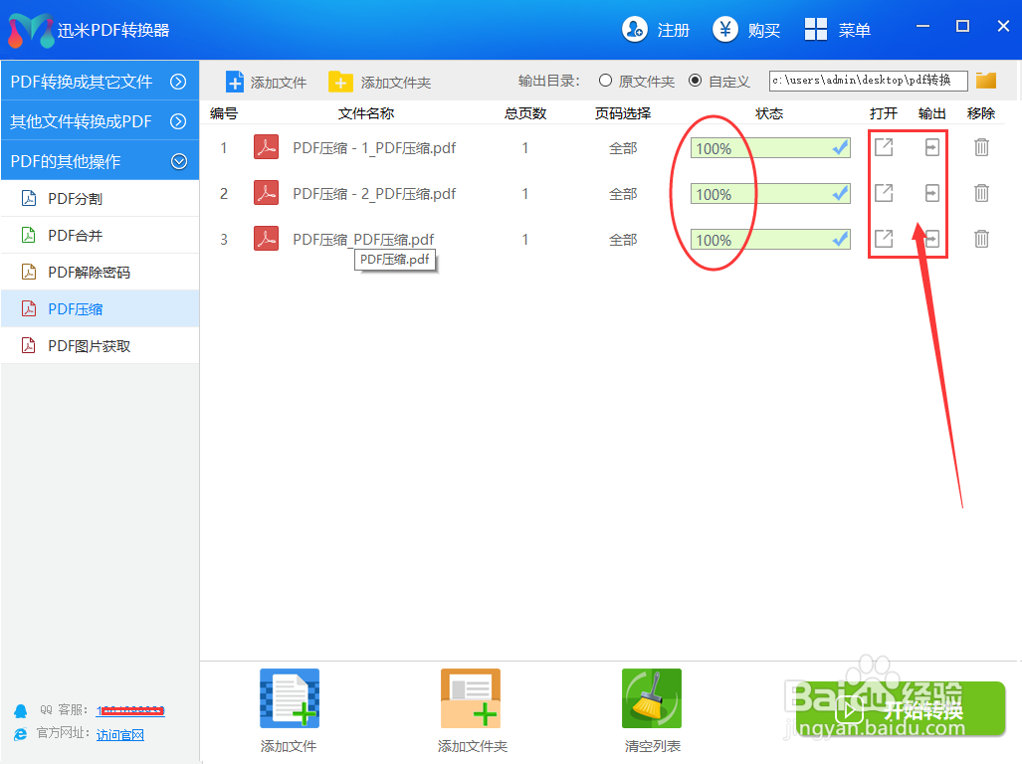Click the 注册 label

(674, 31)
